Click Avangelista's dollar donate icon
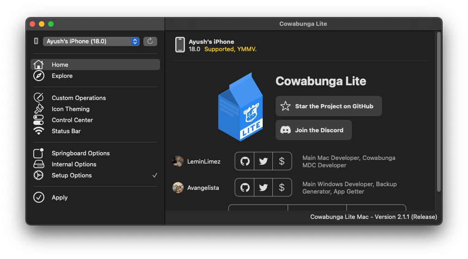Viewport: 468px width, 259px height. click(282, 188)
